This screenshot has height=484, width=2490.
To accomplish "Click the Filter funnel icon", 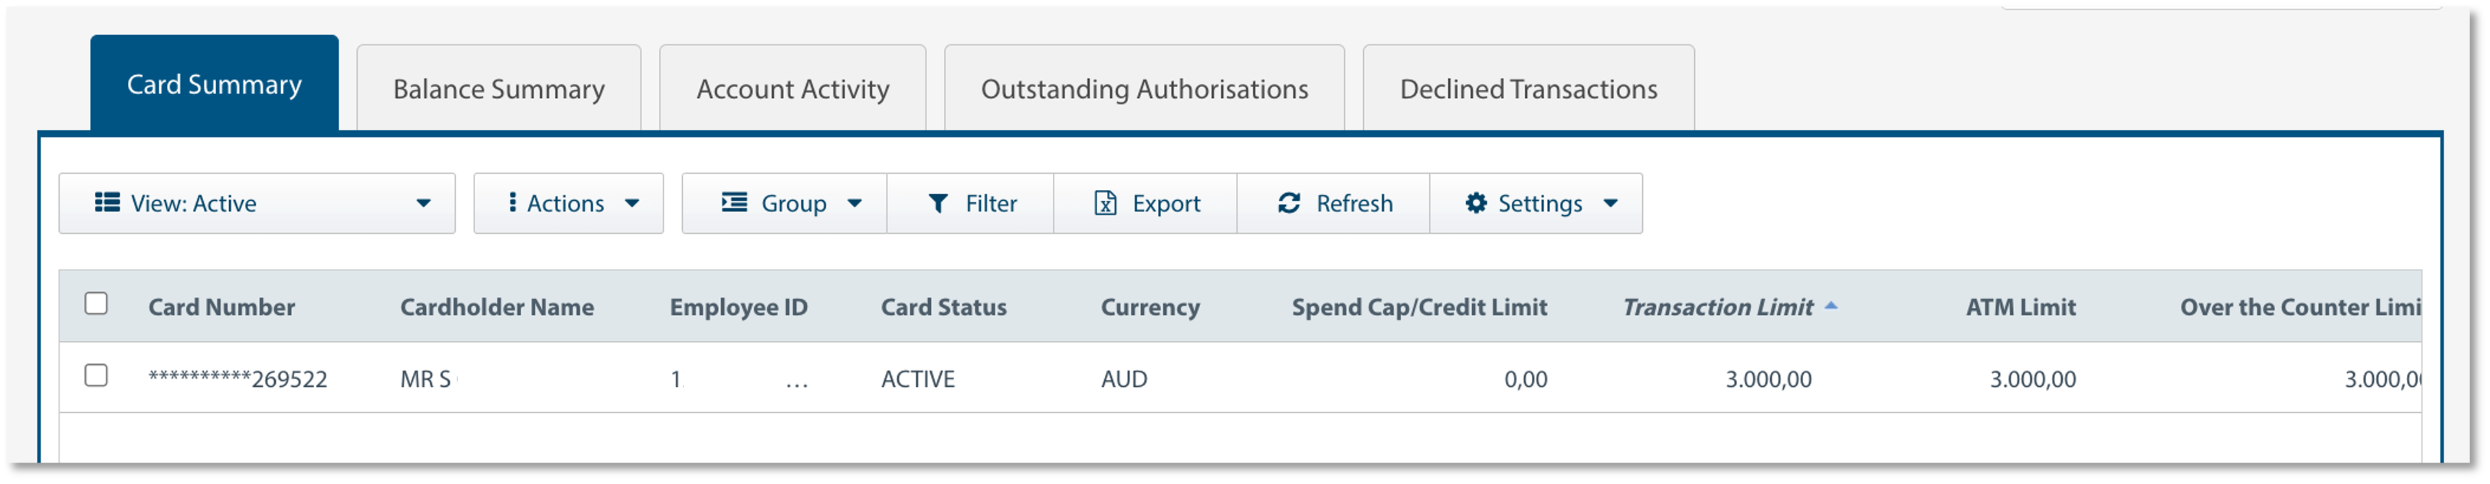I will (937, 203).
